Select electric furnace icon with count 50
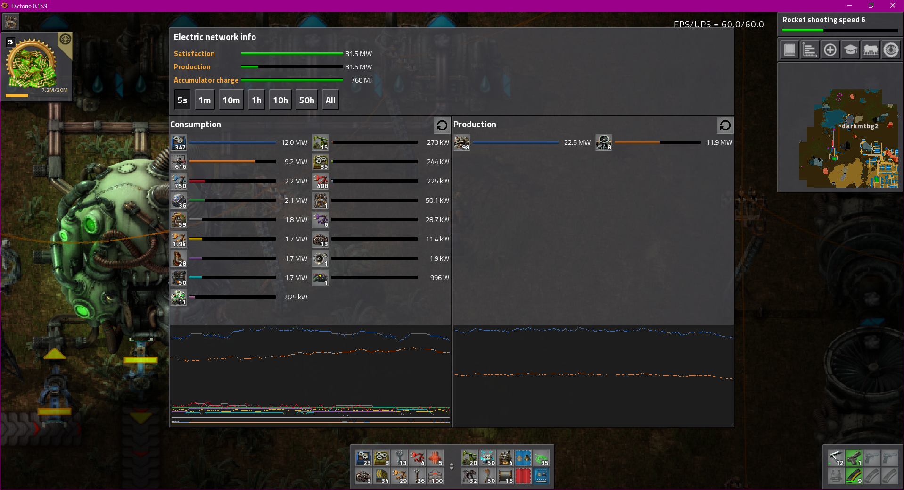This screenshot has width=904, height=490. pyautogui.click(x=179, y=278)
